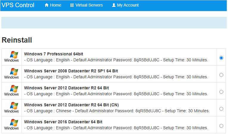Screen dimensions: 228x134
Task: Click the Windows 7 Professional 64bit title
Action: click(x=54, y=54)
